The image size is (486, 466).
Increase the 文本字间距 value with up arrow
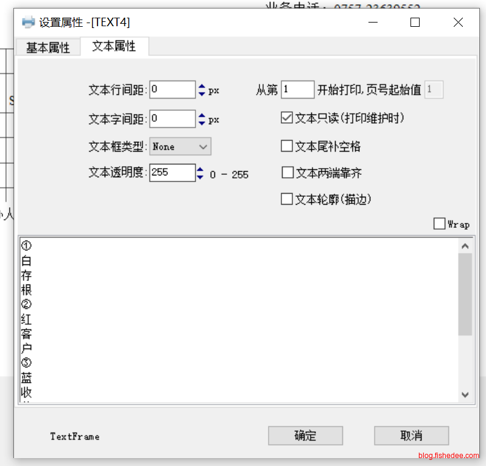pos(202,115)
